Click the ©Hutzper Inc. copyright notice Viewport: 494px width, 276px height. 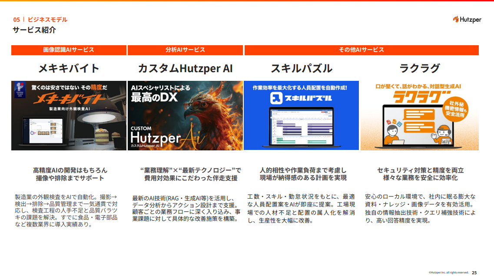click(448, 273)
